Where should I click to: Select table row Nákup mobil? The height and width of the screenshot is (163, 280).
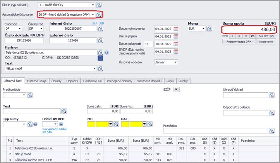(140, 154)
